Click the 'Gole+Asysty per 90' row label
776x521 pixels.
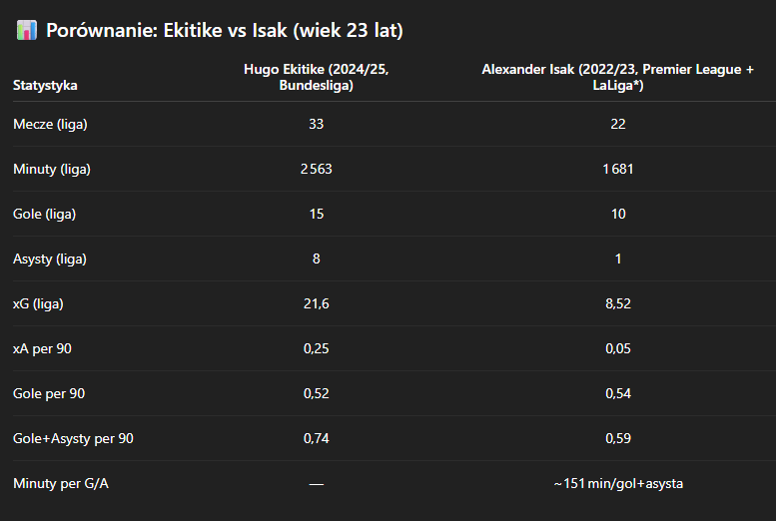(x=73, y=438)
